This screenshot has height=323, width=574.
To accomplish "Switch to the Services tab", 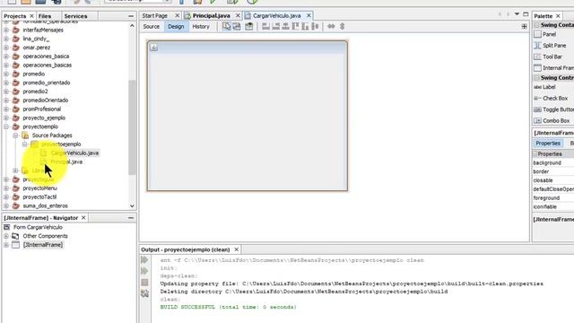I will (75, 16).
